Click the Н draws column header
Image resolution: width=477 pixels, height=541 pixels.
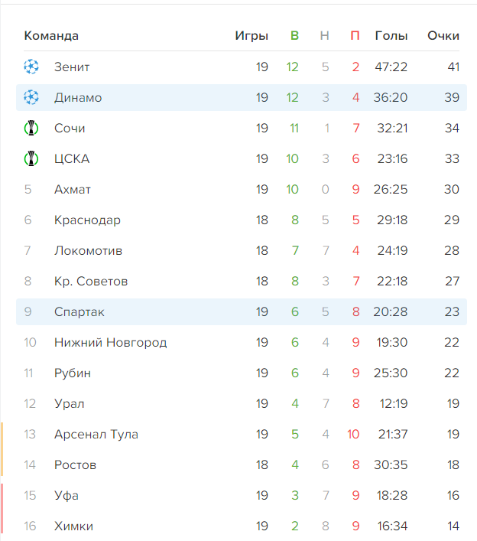point(325,36)
